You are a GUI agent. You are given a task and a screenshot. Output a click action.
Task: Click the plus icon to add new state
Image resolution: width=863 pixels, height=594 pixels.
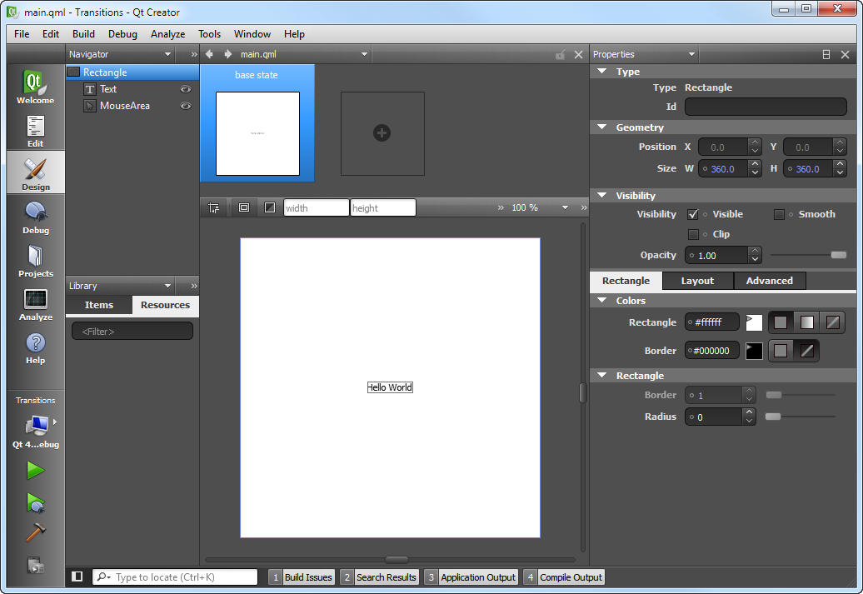point(382,132)
